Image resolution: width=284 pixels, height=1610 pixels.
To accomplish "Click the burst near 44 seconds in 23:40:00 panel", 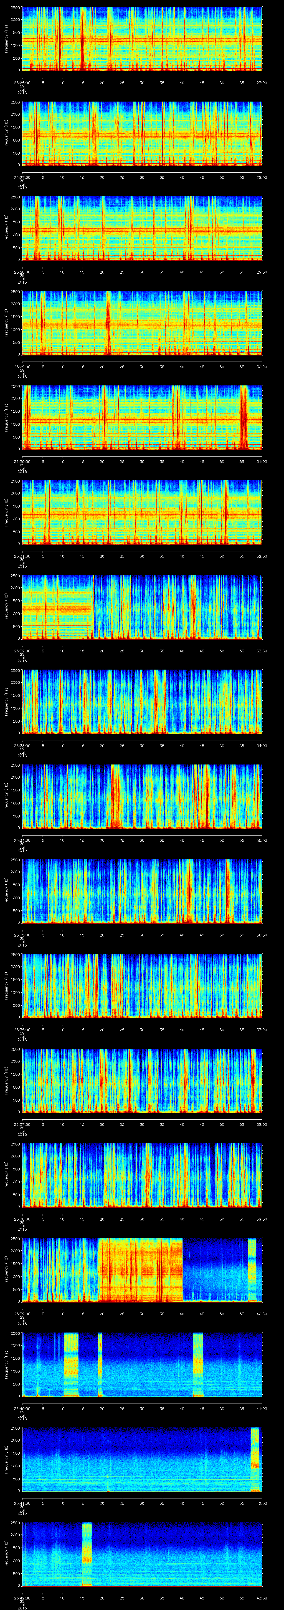I will (198, 1364).
